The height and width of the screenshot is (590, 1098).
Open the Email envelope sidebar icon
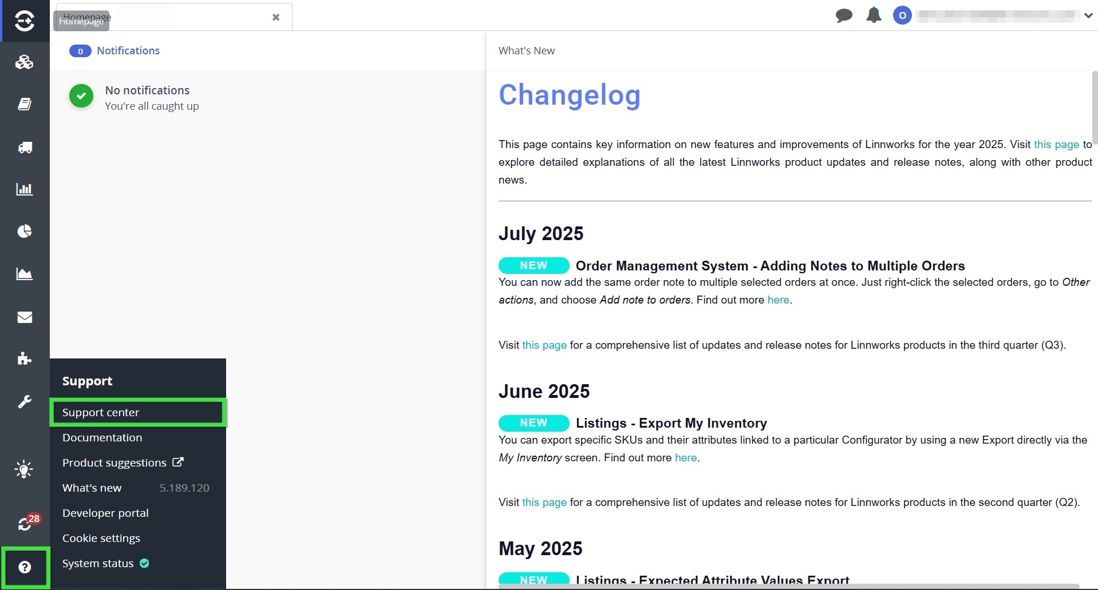click(24, 317)
